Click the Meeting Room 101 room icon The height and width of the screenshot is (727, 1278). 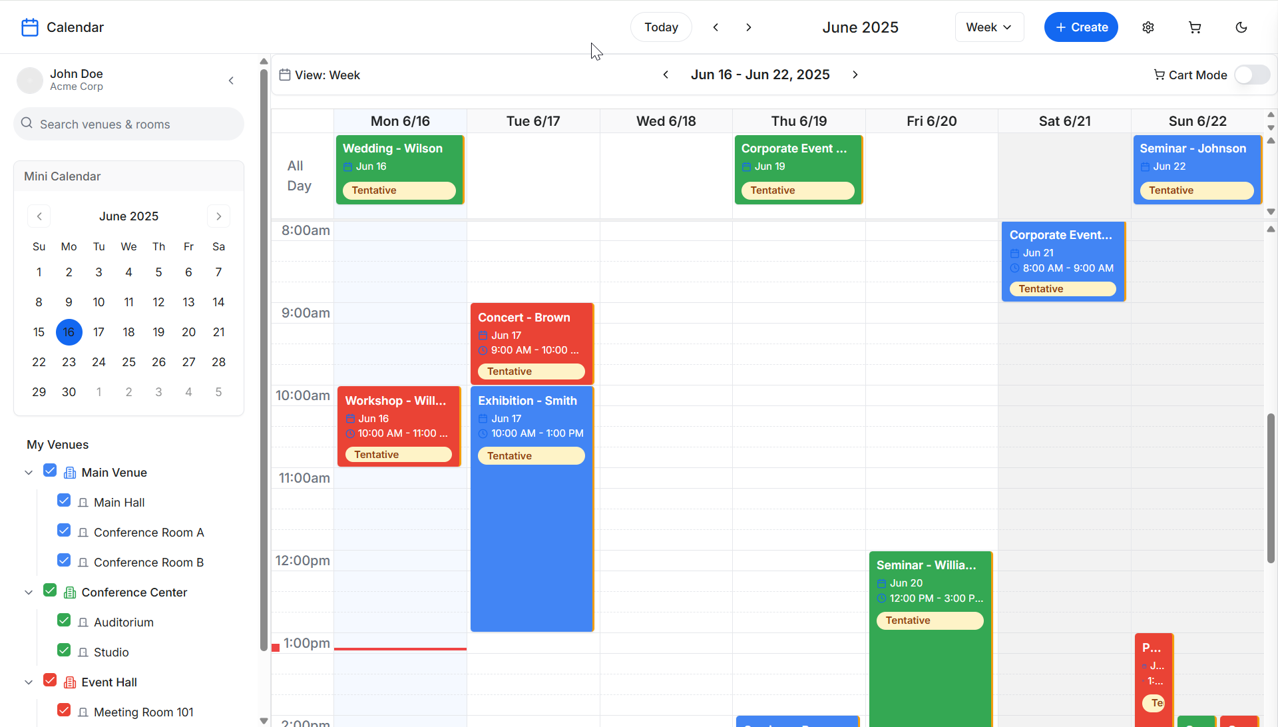click(x=83, y=712)
